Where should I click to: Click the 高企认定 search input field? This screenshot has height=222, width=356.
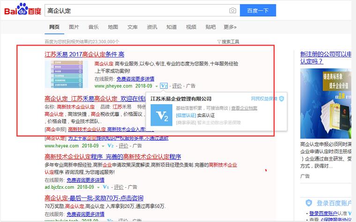coord(136,10)
